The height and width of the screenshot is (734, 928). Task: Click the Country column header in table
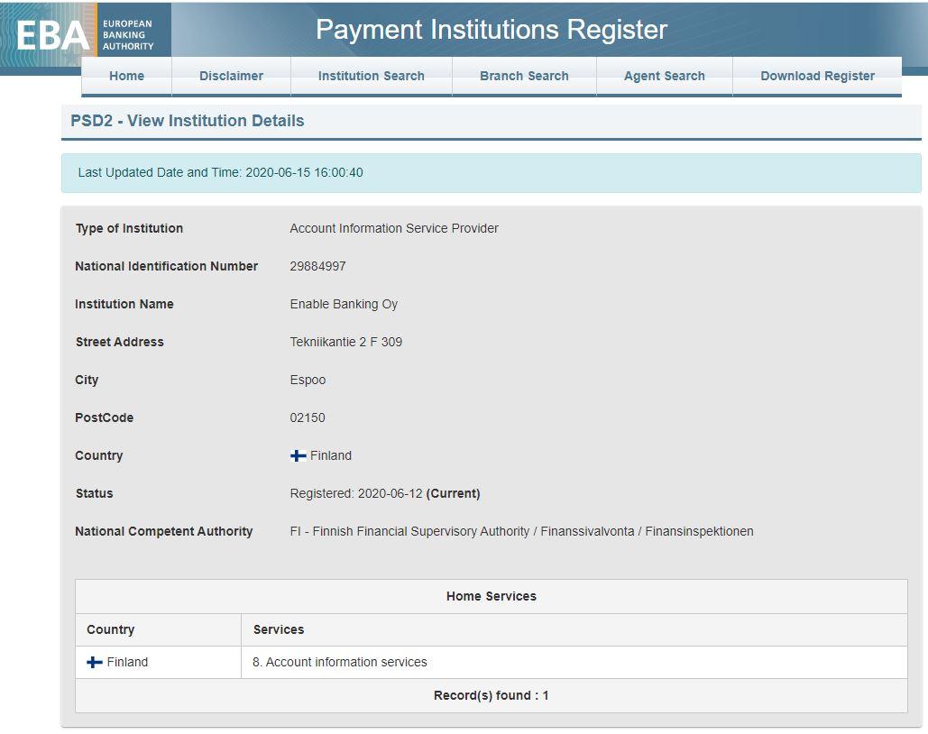click(158, 629)
